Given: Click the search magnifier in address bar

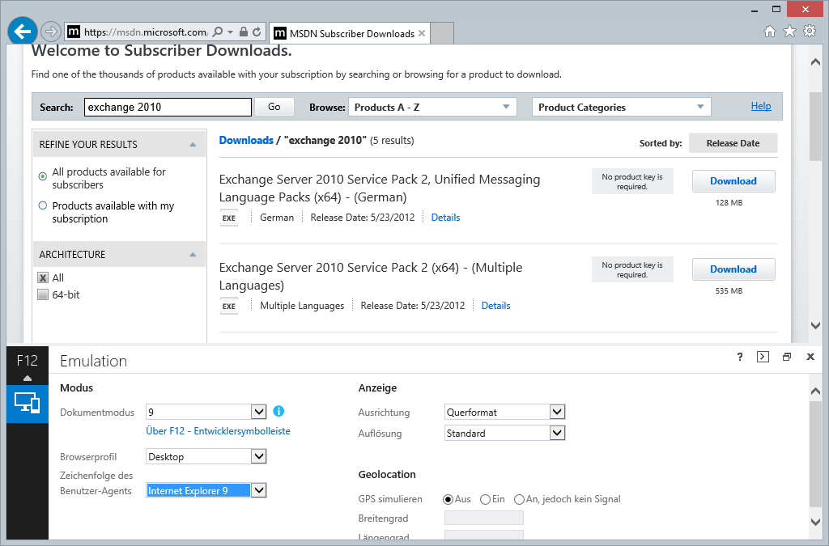Looking at the screenshot, I should pos(218,32).
